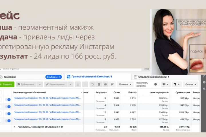The image size is (206, 137).
Task: Click the Дублировать button
Action: pos(26,84)
